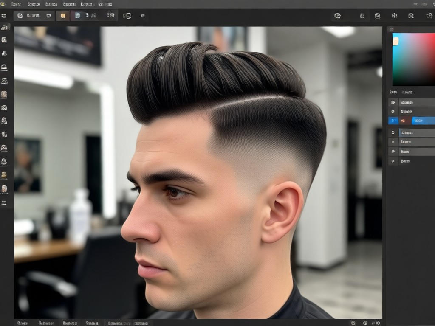
Task: Click the yellow highlighted icon in the options bar
Action: [x=63, y=16]
